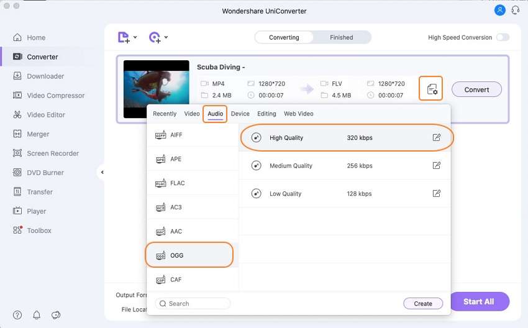Collapse the sidebar with the arrow handle
This screenshot has width=528, height=328.
pyautogui.click(x=102, y=172)
